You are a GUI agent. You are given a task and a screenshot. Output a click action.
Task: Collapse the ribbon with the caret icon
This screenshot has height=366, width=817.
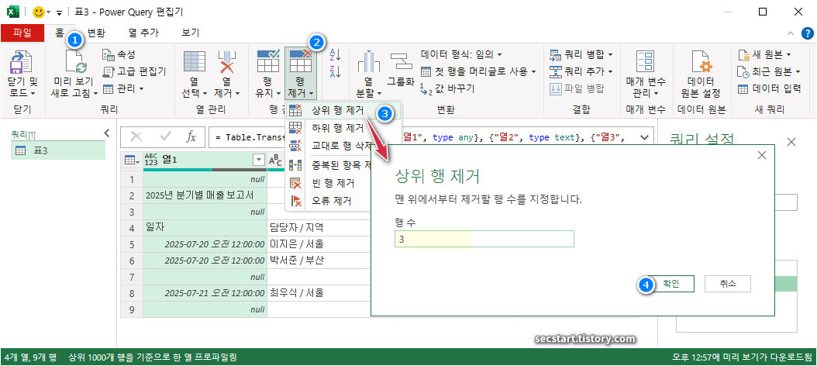click(x=791, y=33)
